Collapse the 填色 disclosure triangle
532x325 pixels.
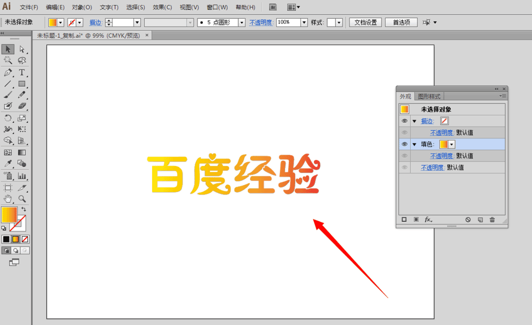(414, 145)
